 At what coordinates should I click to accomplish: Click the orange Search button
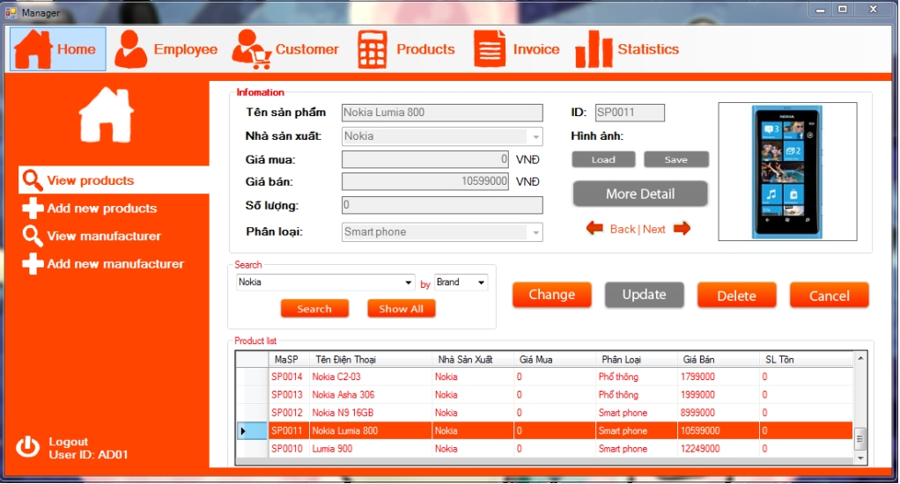(x=314, y=309)
